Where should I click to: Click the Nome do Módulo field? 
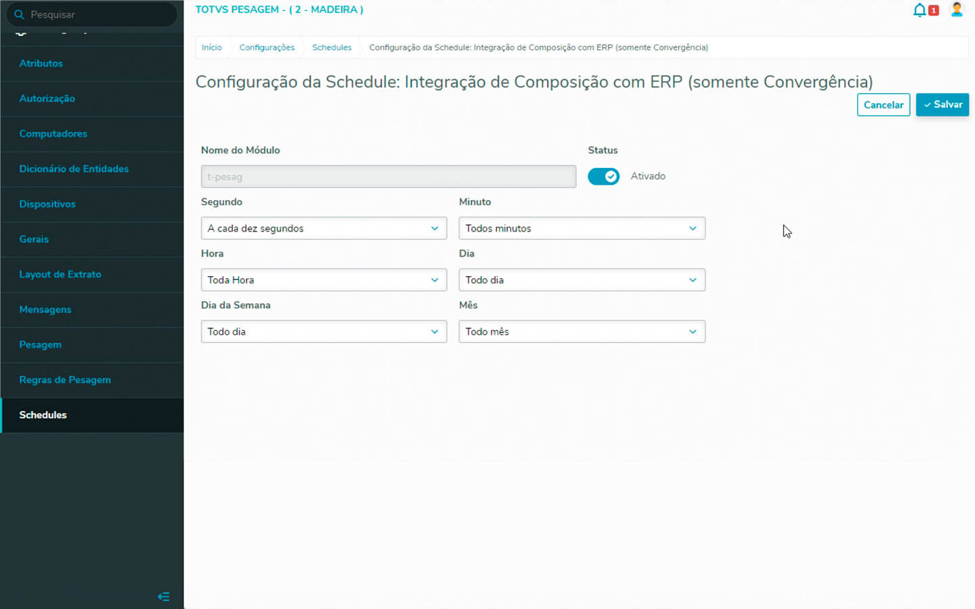coord(388,177)
